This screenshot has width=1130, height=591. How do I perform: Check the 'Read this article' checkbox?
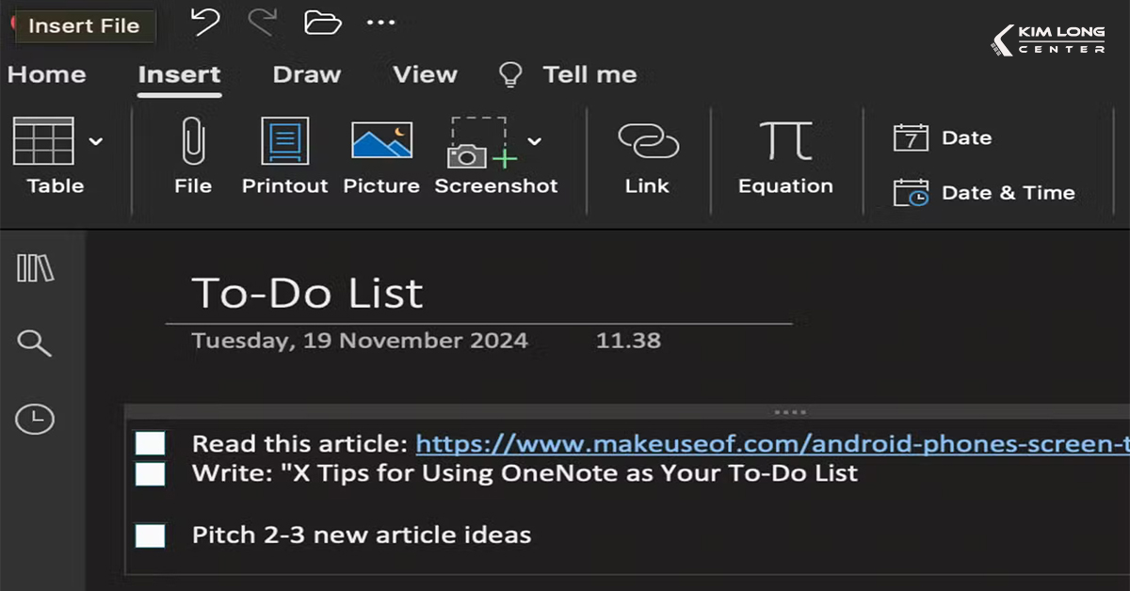pos(150,444)
